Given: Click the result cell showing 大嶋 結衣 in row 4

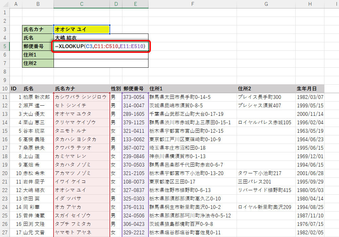Looking at the screenshot, I should (101, 38).
